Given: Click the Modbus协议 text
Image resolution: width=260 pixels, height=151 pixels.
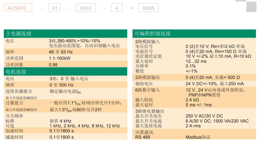Looking at the screenshot, I should [198, 137].
